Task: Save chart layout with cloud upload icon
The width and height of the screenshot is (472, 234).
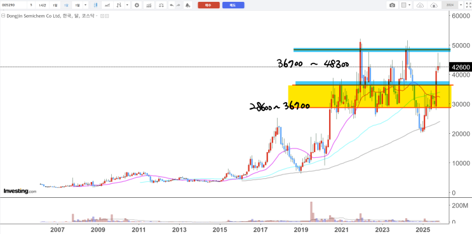Action: point(434,5)
